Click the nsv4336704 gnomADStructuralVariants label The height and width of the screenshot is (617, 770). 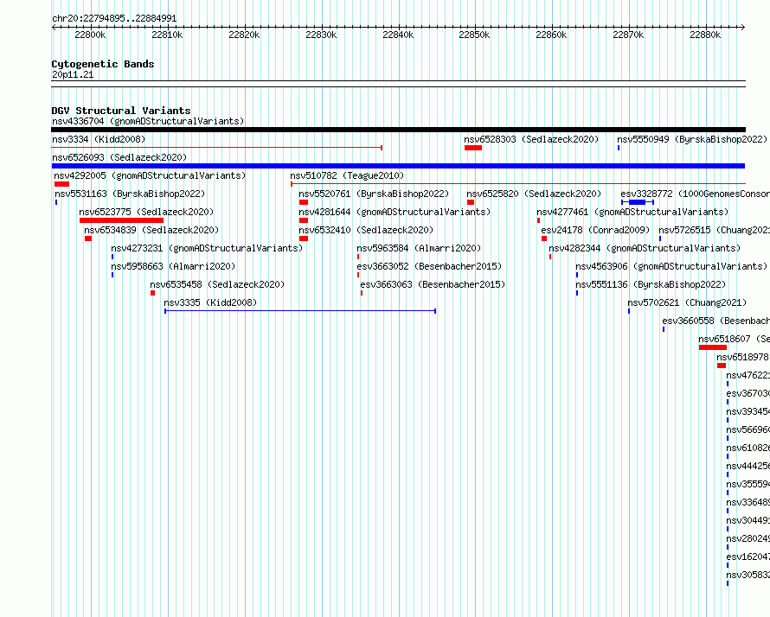tap(148, 121)
